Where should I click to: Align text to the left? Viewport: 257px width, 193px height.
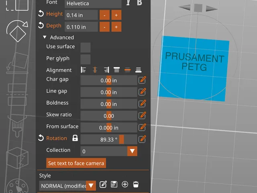pyautogui.click(x=83, y=70)
